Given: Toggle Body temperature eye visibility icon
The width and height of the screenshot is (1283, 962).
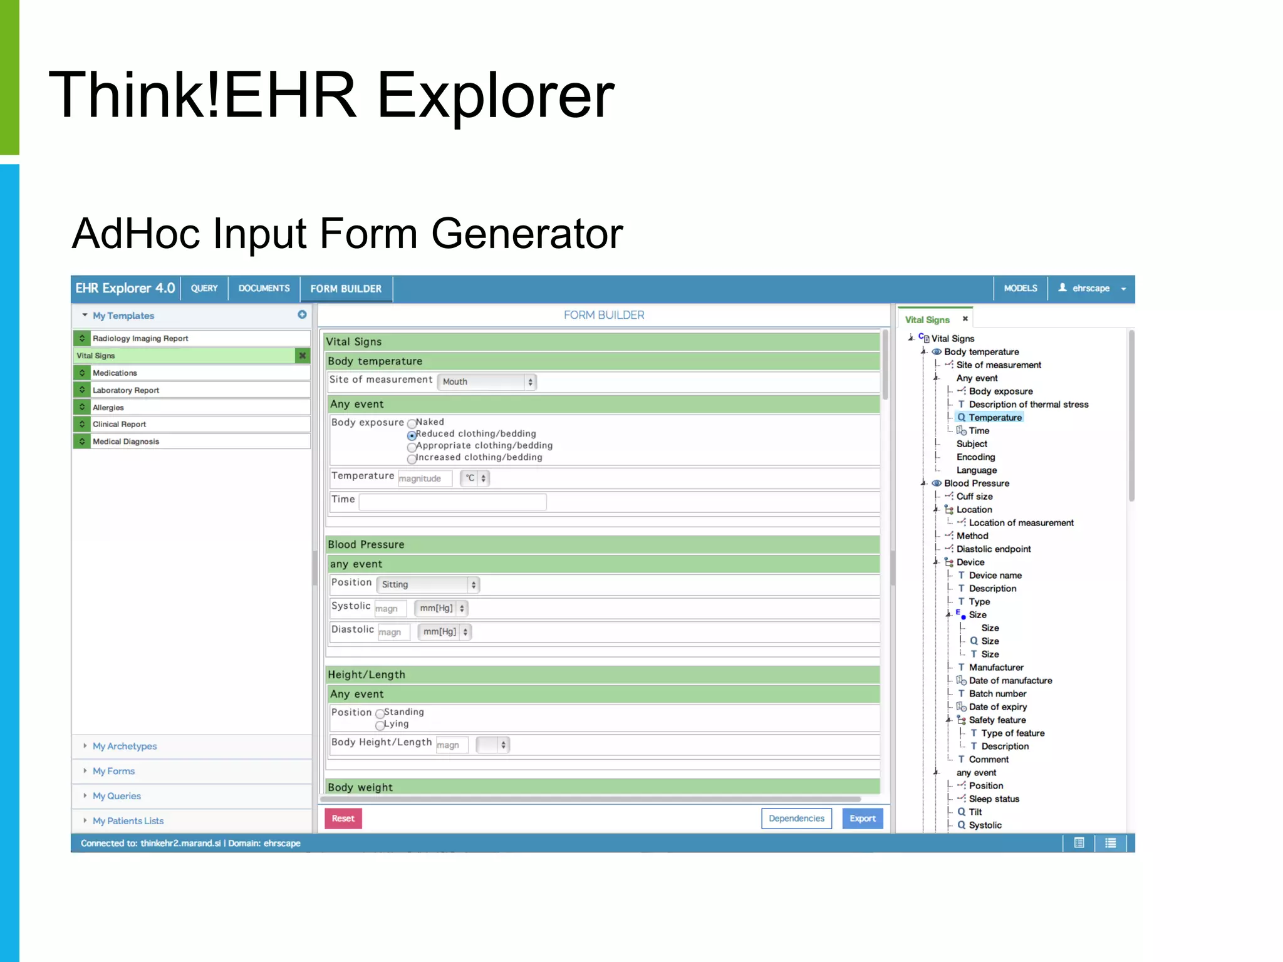Looking at the screenshot, I should 937,351.
